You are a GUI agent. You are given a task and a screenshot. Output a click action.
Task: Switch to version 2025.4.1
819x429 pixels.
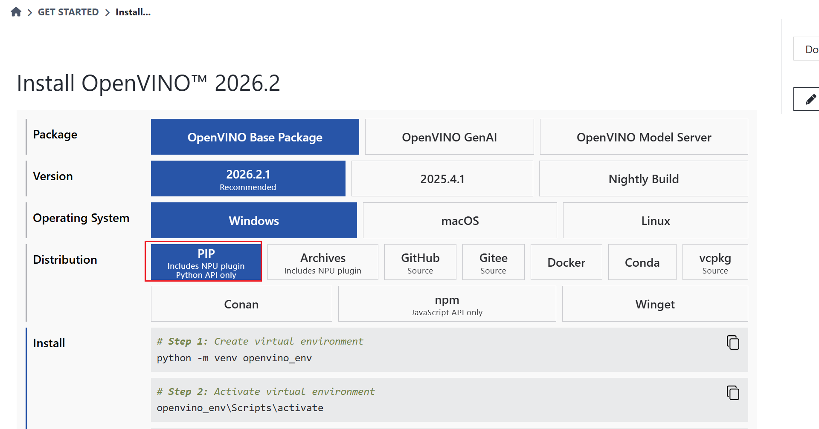[442, 179]
